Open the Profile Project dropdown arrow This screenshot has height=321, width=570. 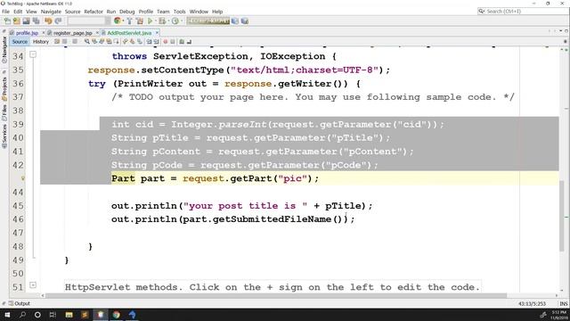[x=182, y=21]
